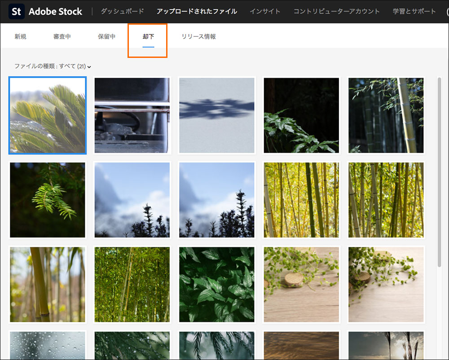Select the 却下 tab

[x=148, y=36]
